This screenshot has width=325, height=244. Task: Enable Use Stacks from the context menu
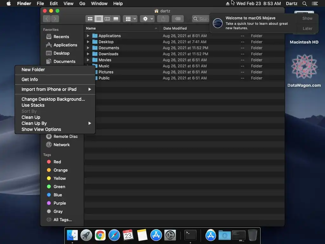[x=55, y=105]
